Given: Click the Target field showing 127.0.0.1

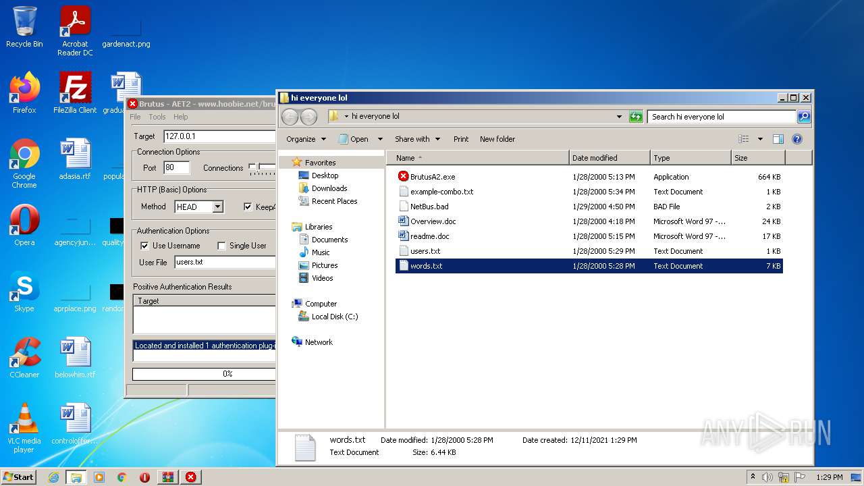Looking at the screenshot, I should pyautogui.click(x=219, y=136).
